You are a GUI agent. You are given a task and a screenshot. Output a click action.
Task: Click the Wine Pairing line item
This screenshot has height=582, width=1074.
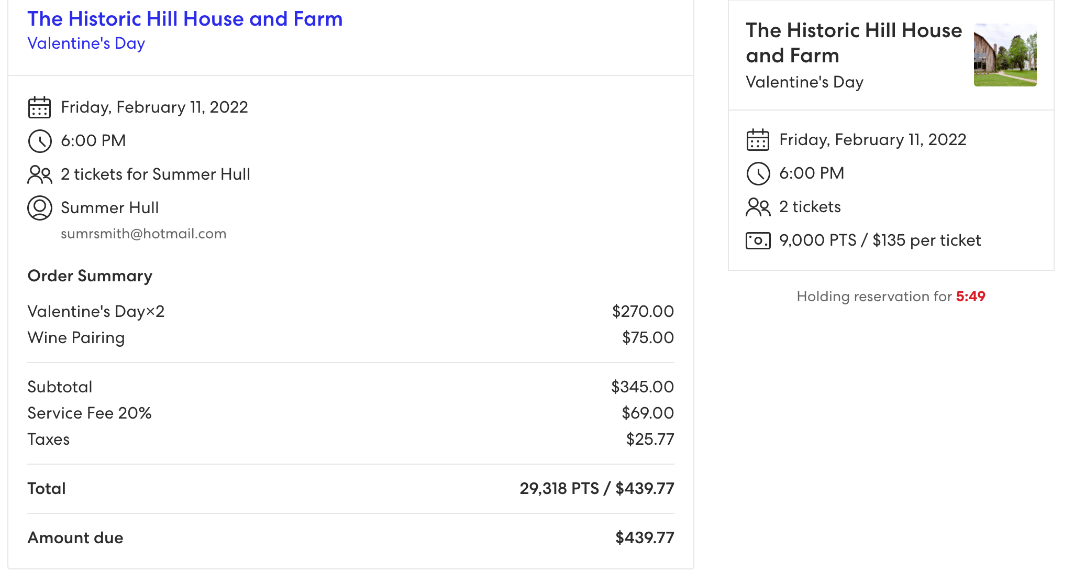[76, 337]
